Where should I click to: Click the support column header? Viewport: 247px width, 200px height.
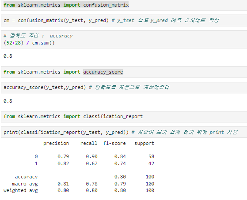[144, 144]
